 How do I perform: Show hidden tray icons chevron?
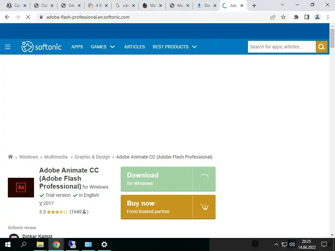(276, 244)
